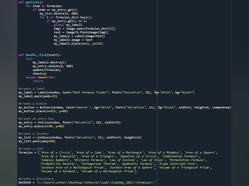Click the 'Complex Numbers' string
The image size is (249, 186).
point(55,160)
